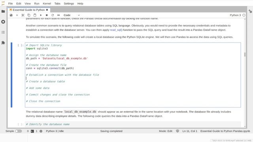Open the File menu
The image size is (253, 142).
click(11, 4)
